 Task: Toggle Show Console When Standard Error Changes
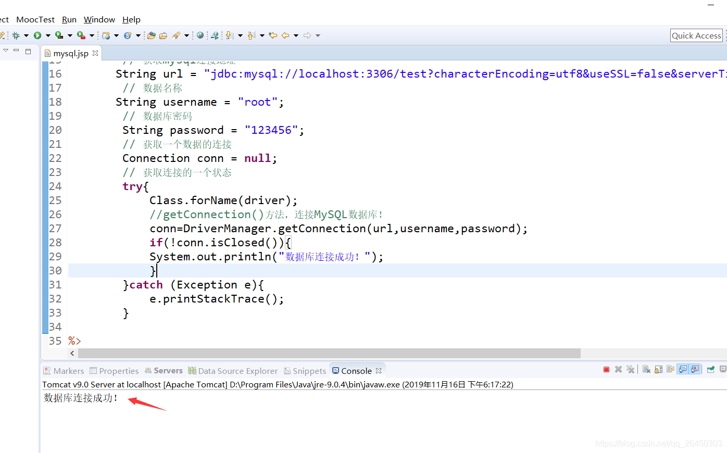(x=695, y=369)
